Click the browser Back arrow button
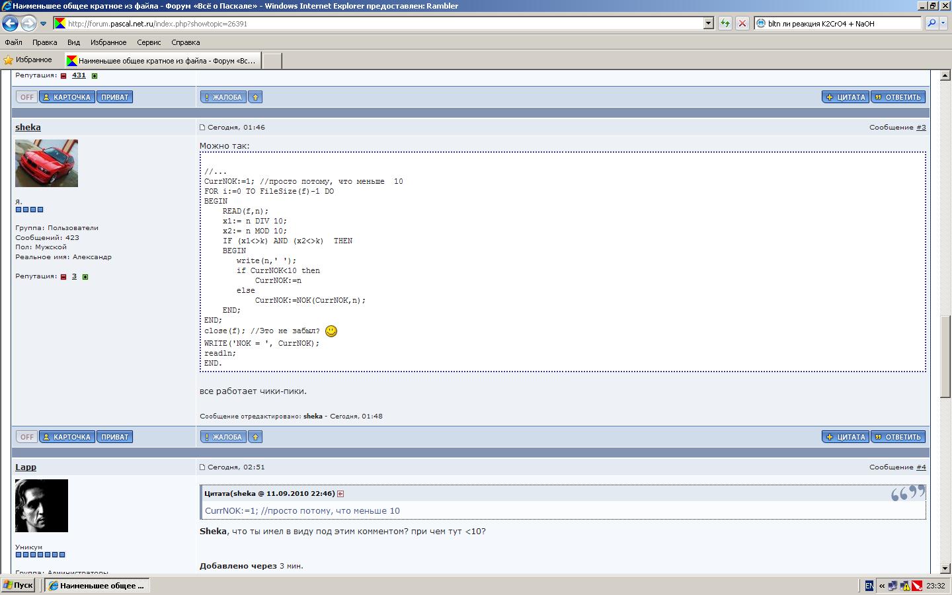952x595 pixels. tap(10, 24)
